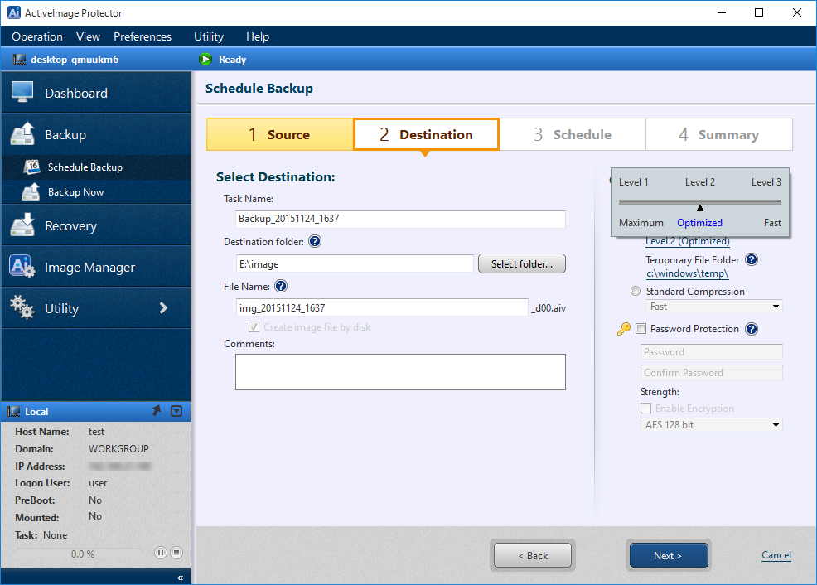
Task: Click the c:\windows\temp\ folder link
Action: 687,273
